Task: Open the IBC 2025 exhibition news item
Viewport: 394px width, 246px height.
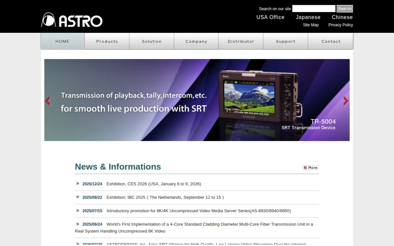Action: pos(165,197)
